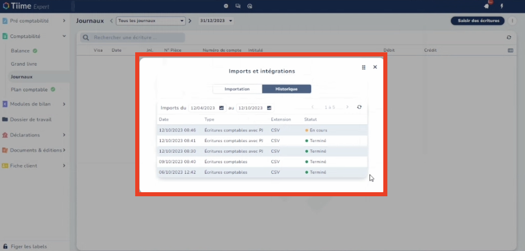Click the Rechercher une écriture search field
525x251 pixels.
tap(132, 37)
